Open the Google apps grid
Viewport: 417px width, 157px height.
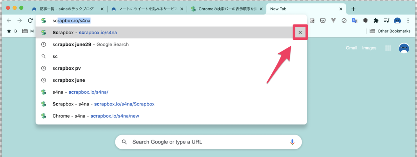[x=388, y=48]
